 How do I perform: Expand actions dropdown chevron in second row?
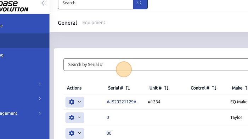(x=79, y=117)
